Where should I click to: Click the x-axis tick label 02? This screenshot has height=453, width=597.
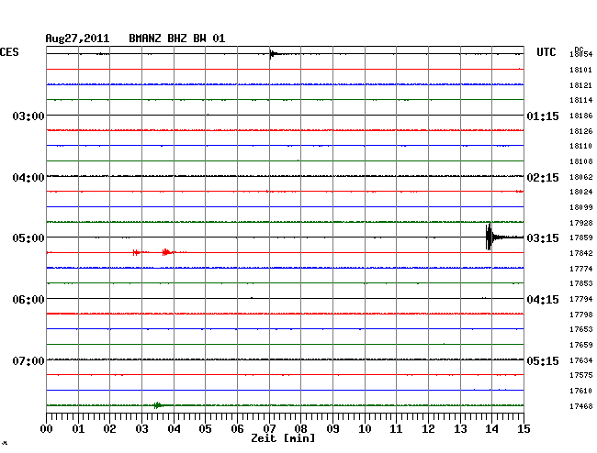109,429
